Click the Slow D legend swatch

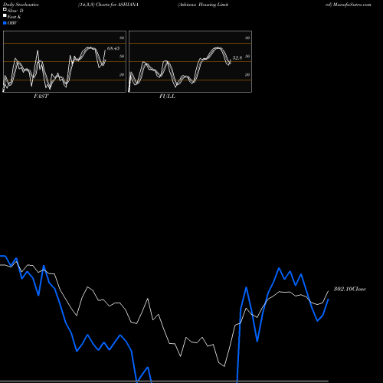5,10
